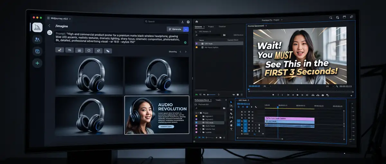Open the top-right headphone render thumbnail
Screen dimensions: 386x164
pos(157,75)
